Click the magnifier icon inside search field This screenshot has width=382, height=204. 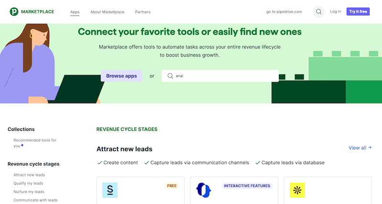(170, 75)
